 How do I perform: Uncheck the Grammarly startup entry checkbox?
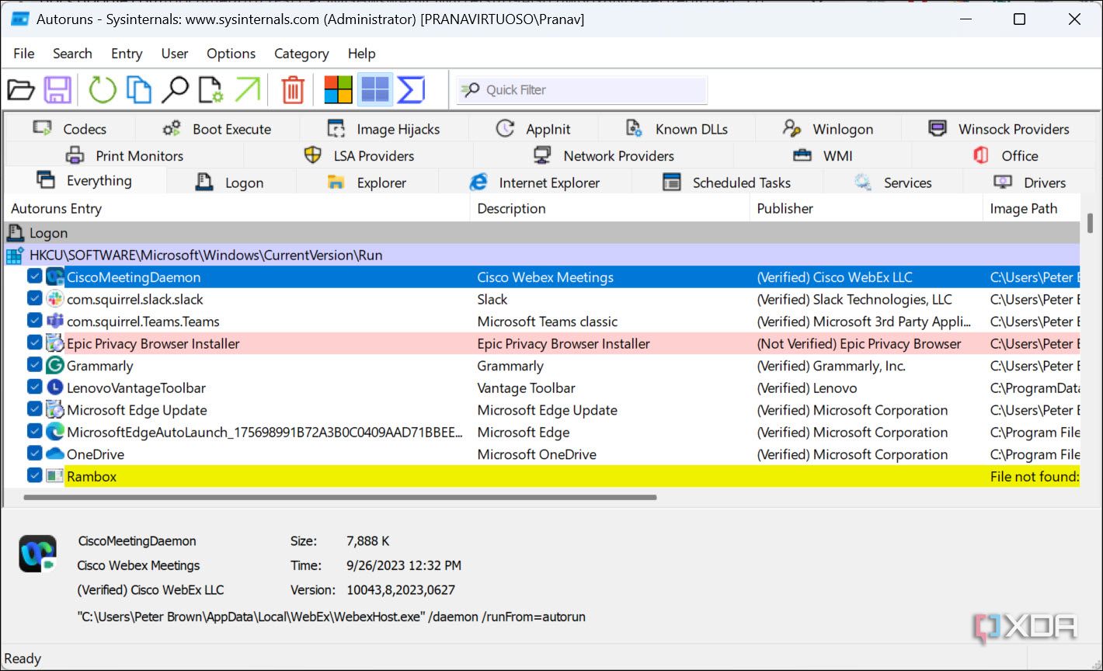click(x=34, y=365)
